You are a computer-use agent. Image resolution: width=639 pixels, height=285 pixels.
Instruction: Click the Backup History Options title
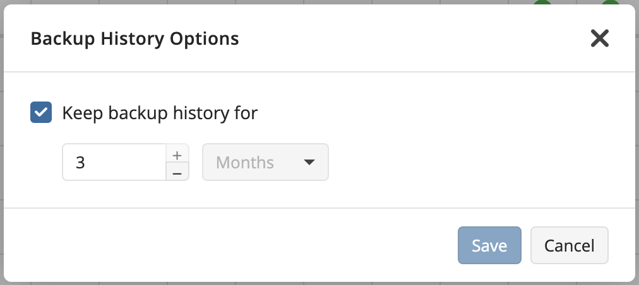(x=134, y=39)
